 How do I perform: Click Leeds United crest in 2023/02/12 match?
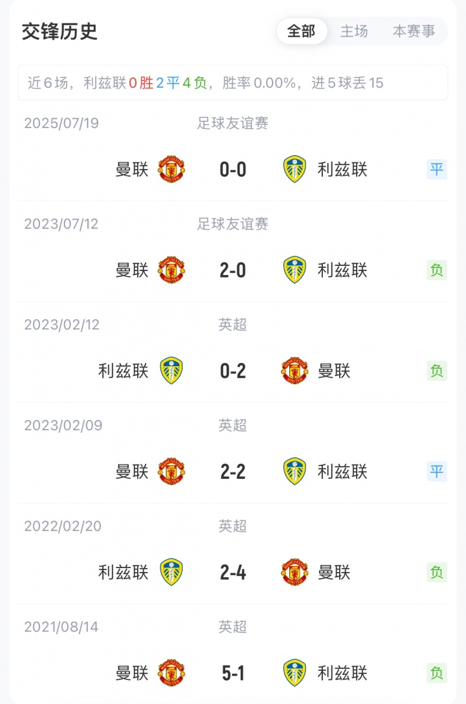click(172, 371)
